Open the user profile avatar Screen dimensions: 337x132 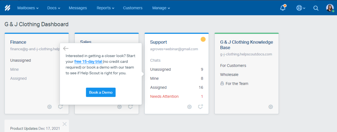330,8
